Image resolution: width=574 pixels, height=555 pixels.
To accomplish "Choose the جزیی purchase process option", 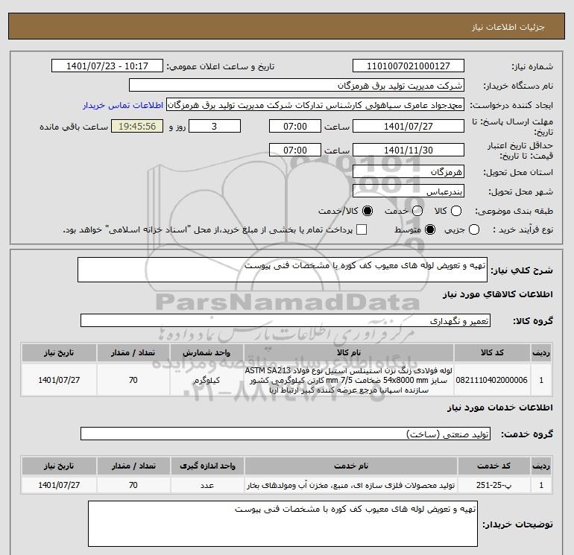I will [x=474, y=229].
